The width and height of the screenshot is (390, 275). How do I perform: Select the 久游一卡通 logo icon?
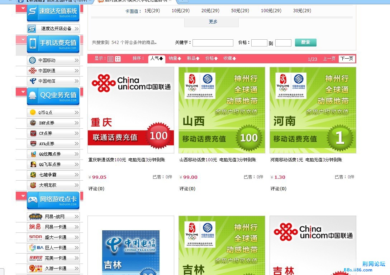36,269
